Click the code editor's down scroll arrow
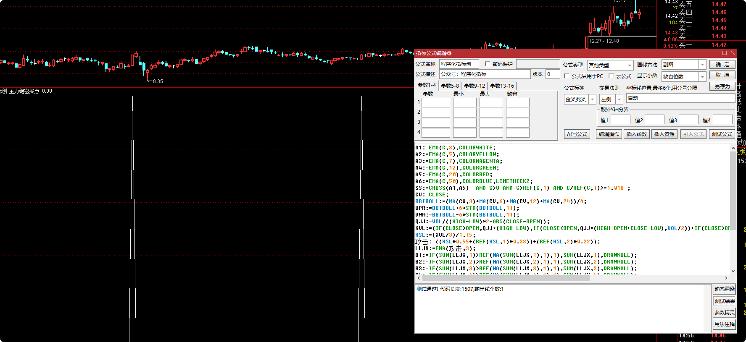Image resolution: width=746 pixels, height=342 pixels. tap(733, 271)
